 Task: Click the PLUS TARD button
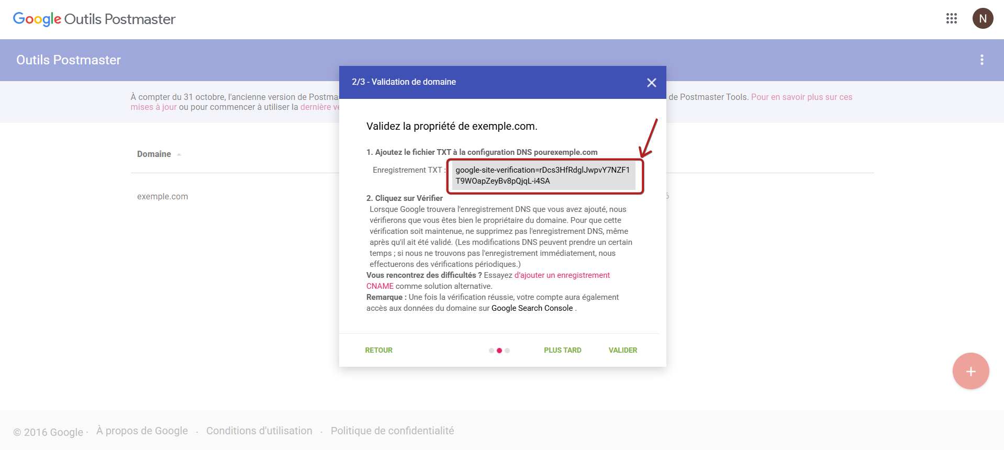562,350
